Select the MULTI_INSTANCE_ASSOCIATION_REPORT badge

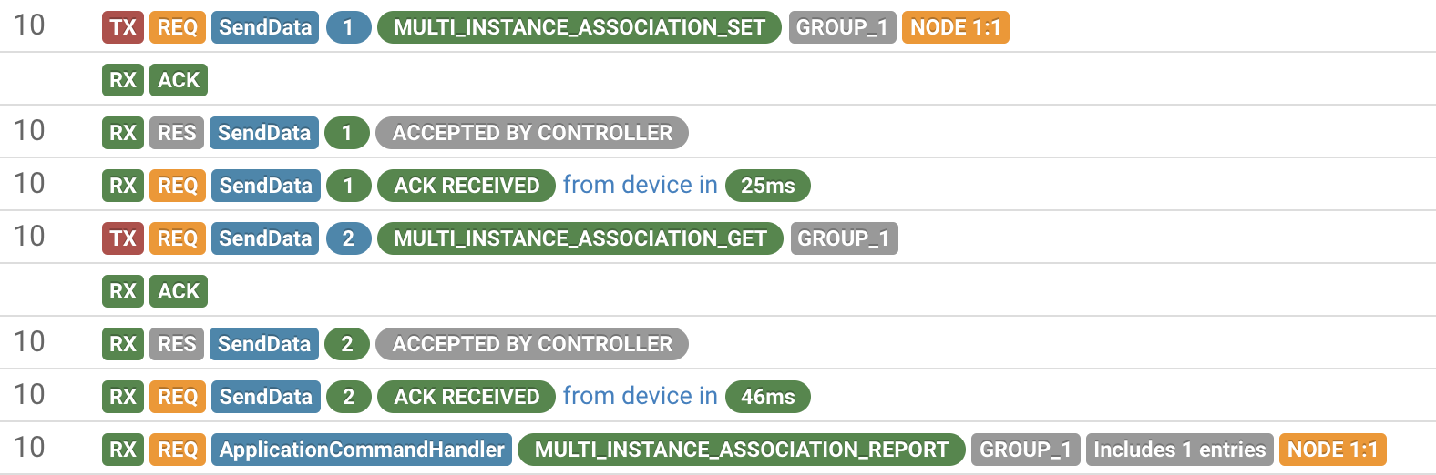pyautogui.click(x=741, y=450)
